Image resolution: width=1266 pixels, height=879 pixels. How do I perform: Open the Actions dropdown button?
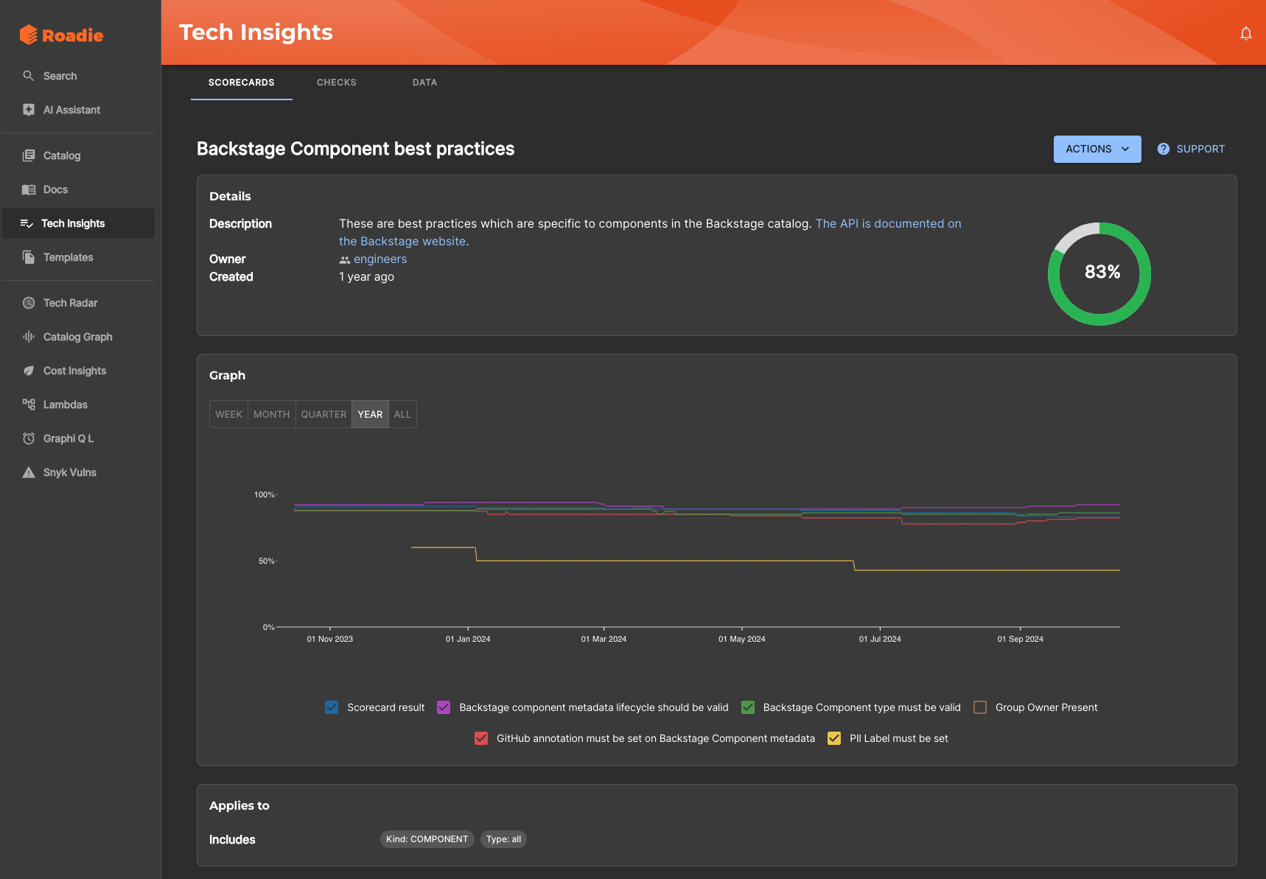coord(1097,149)
